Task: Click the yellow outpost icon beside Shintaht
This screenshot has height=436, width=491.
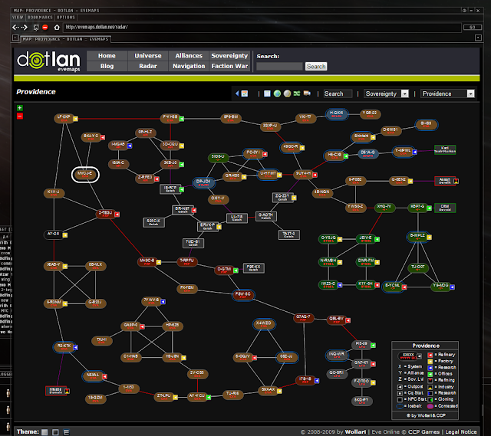Action: point(373,137)
